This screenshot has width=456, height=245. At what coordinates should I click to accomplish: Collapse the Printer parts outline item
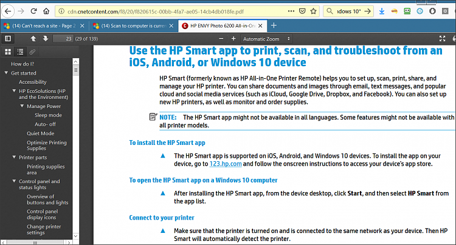(14, 157)
